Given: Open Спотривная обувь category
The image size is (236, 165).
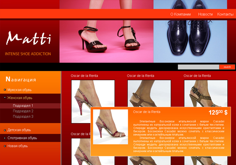Looking at the screenshot, I should pos(22,138).
